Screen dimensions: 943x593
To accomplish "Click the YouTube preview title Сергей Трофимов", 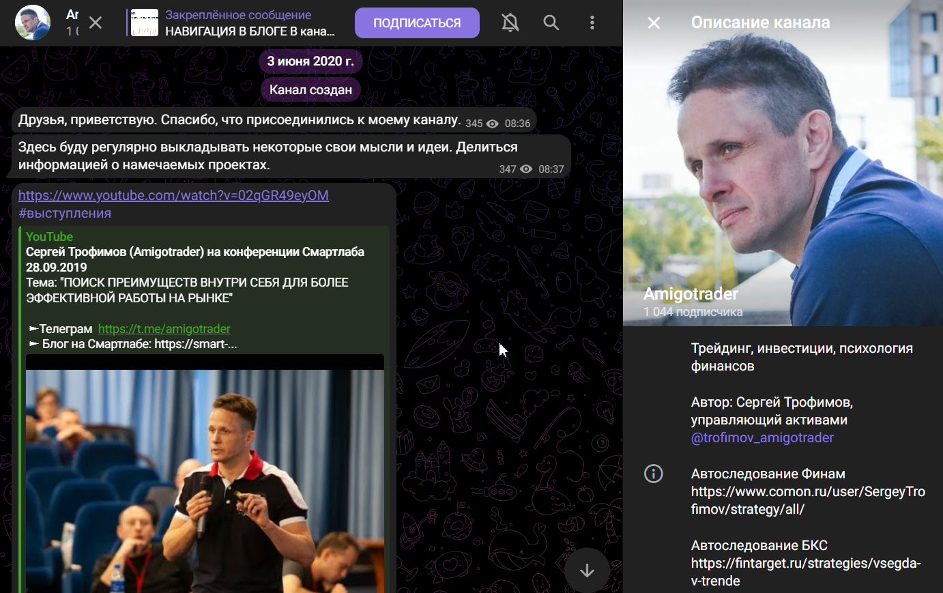I will 195,259.
